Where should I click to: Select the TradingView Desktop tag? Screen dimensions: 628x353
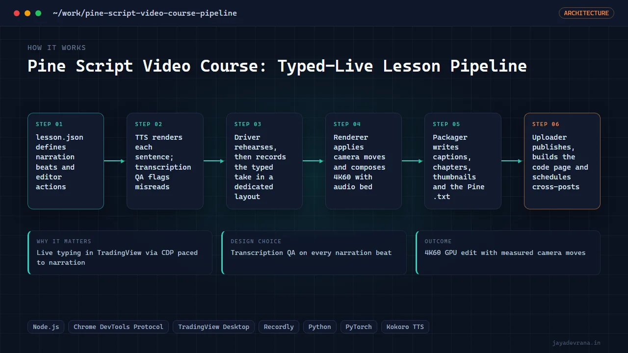pyautogui.click(x=213, y=327)
